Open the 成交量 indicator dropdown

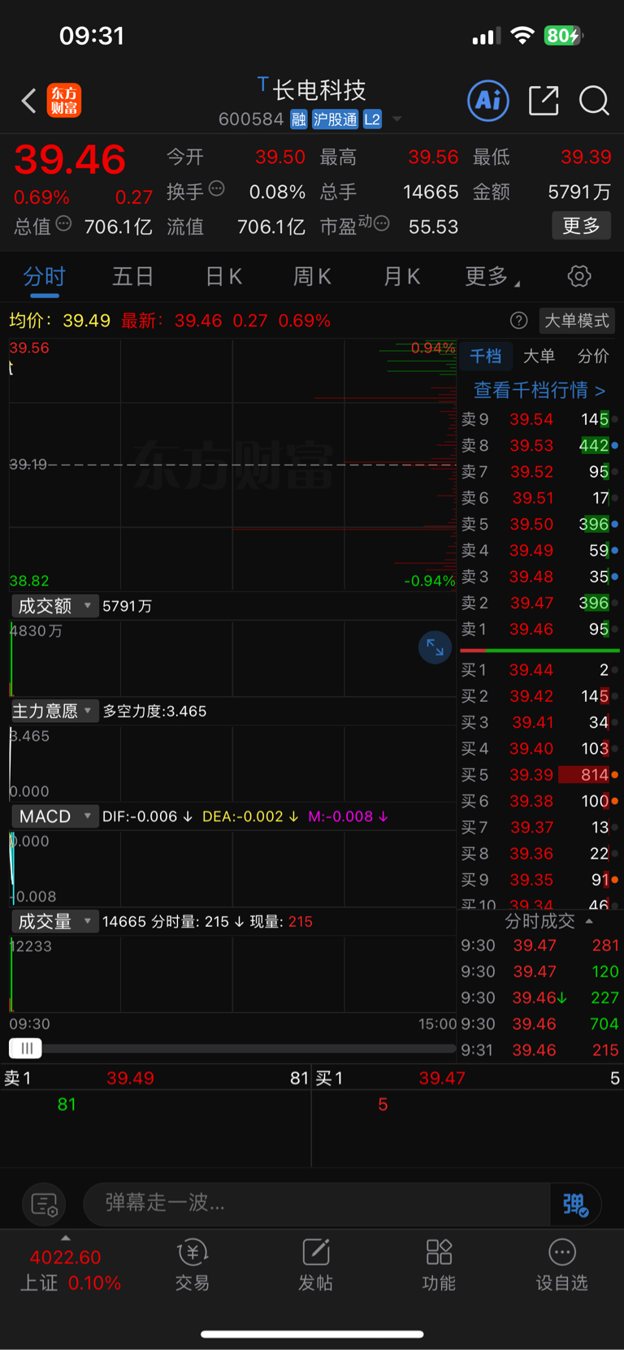pyautogui.click(x=54, y=922)
